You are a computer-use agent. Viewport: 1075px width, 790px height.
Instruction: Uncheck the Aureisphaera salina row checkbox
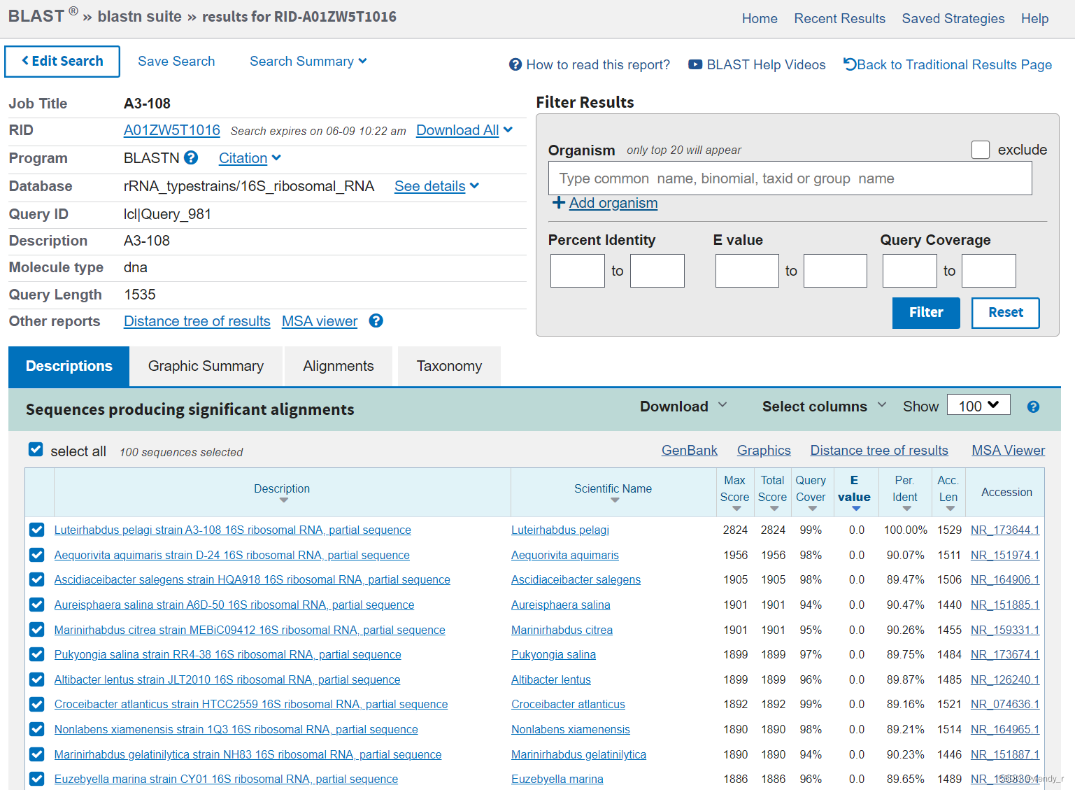37,605
